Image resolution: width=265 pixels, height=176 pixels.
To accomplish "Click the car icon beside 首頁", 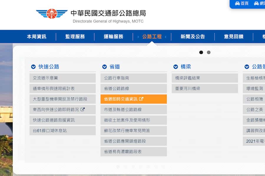I will (x=237, y=3).
